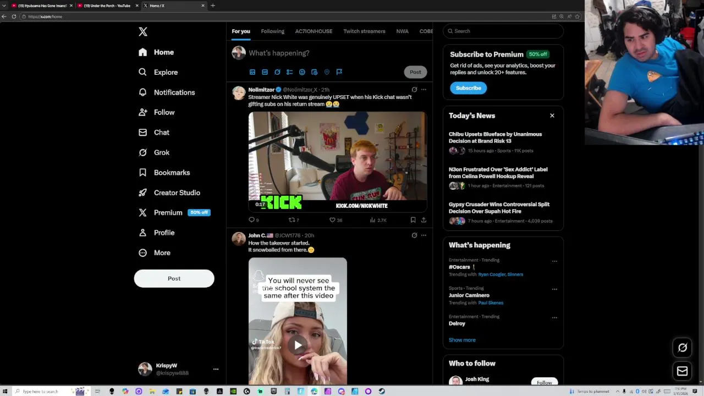This screenshot has width=704, height=396.
Task: Add media image to the new post
Action: 252,72
